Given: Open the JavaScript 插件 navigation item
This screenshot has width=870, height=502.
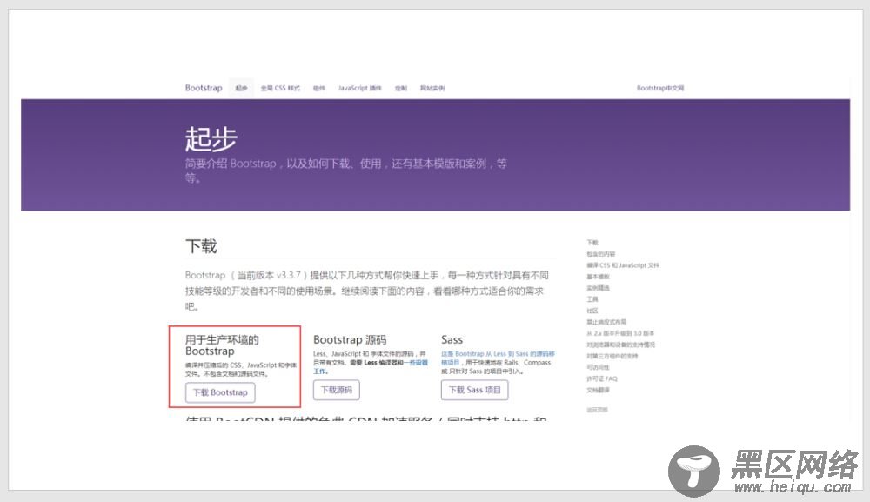Looking at the screenshot, I should pyautogui.click(x=360, y=88).
